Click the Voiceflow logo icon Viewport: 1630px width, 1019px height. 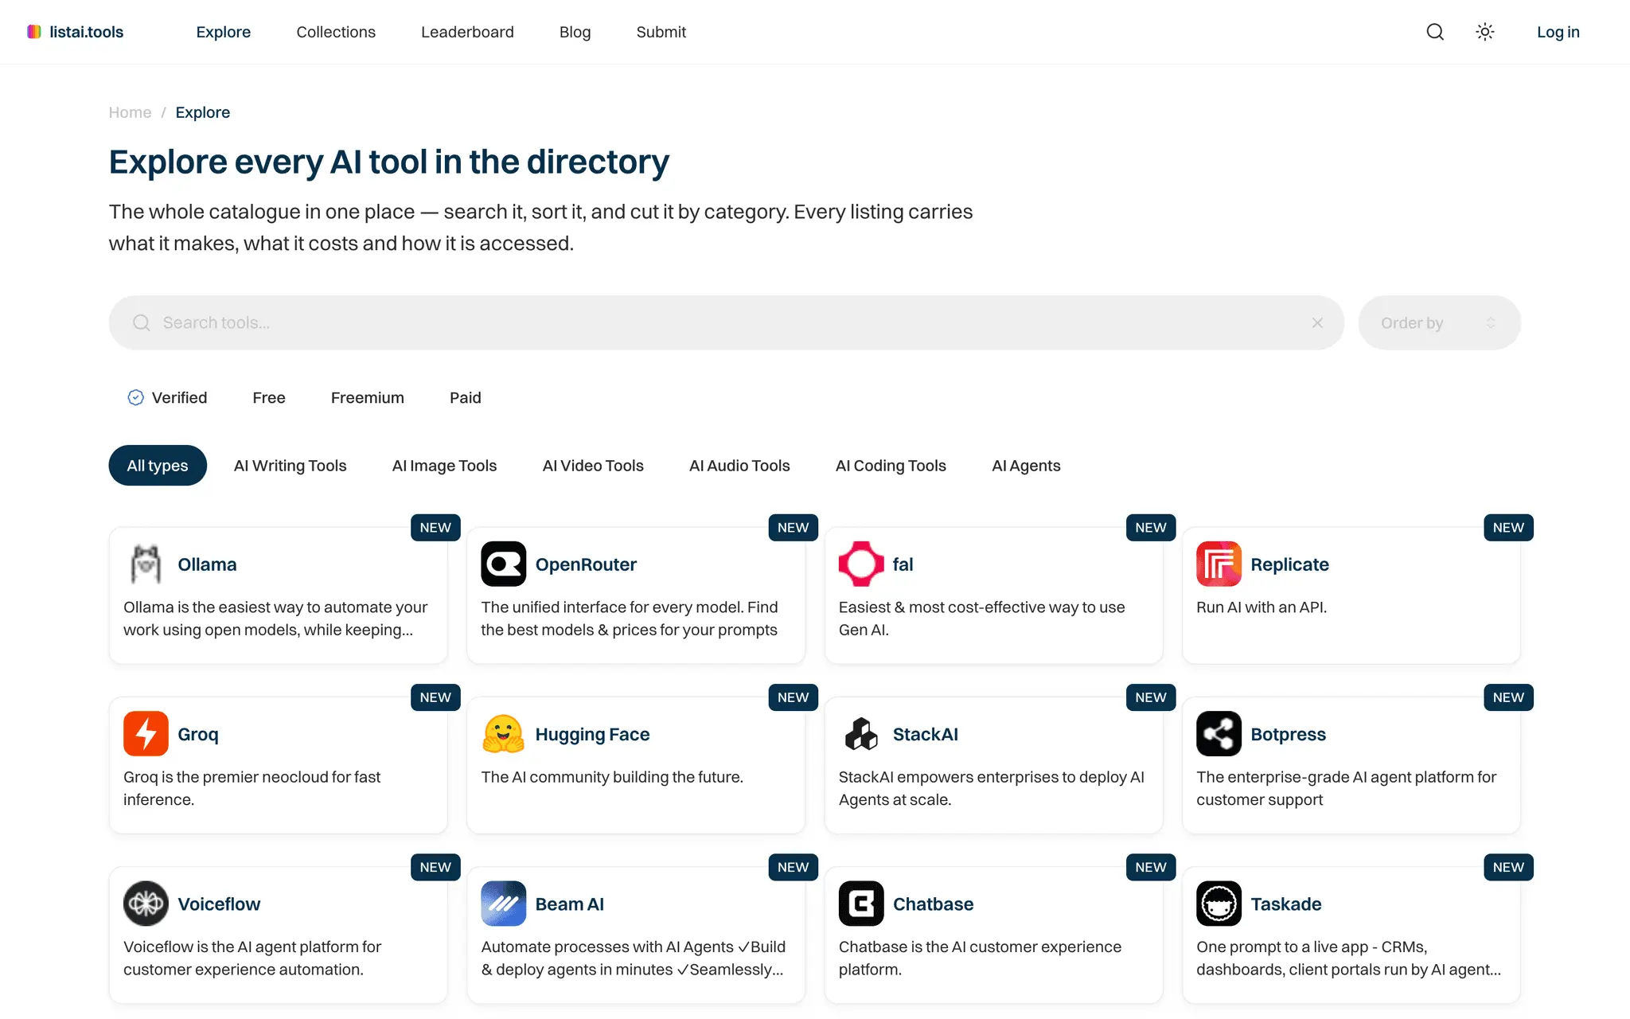[x=146, y=904]
